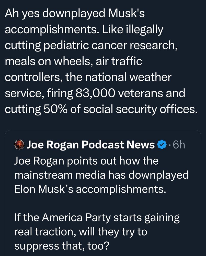Viewport: 206px width, 256px height.
Task: Tap 'social security offices' text
Action: coord(139,109)
